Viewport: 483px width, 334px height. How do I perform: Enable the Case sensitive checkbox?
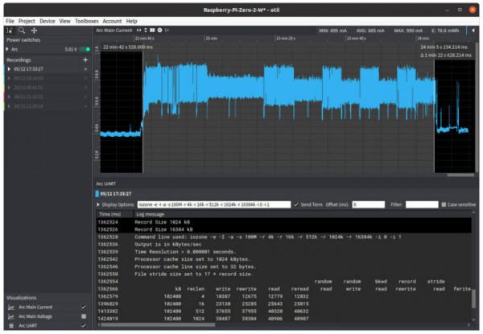(444, 205)
